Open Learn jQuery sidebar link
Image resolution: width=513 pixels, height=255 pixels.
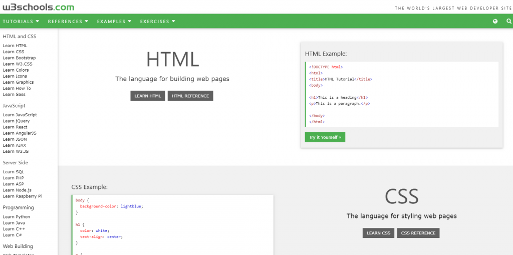pos(16,121)
